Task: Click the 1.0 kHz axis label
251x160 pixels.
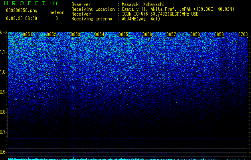Action: [x=4, y=72]
